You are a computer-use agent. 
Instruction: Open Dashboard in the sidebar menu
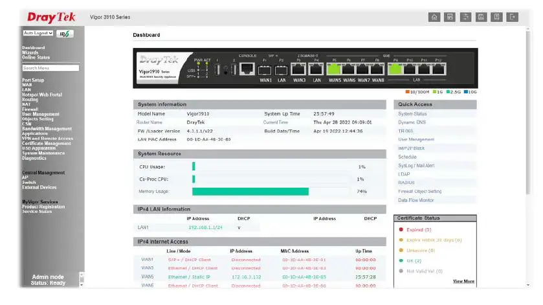(x=33, y=48)
